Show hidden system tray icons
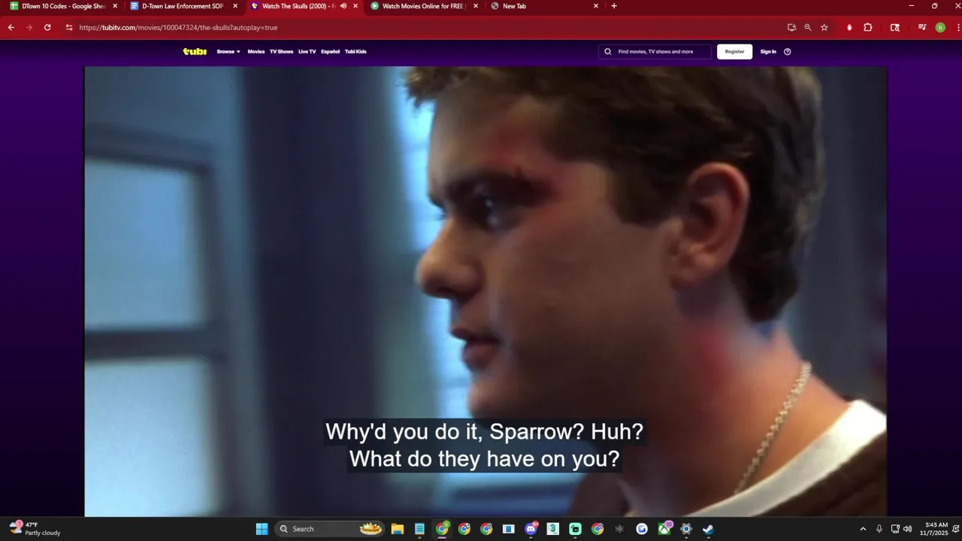962x541 pixels. pyautogui.click(x=863, y=529)
